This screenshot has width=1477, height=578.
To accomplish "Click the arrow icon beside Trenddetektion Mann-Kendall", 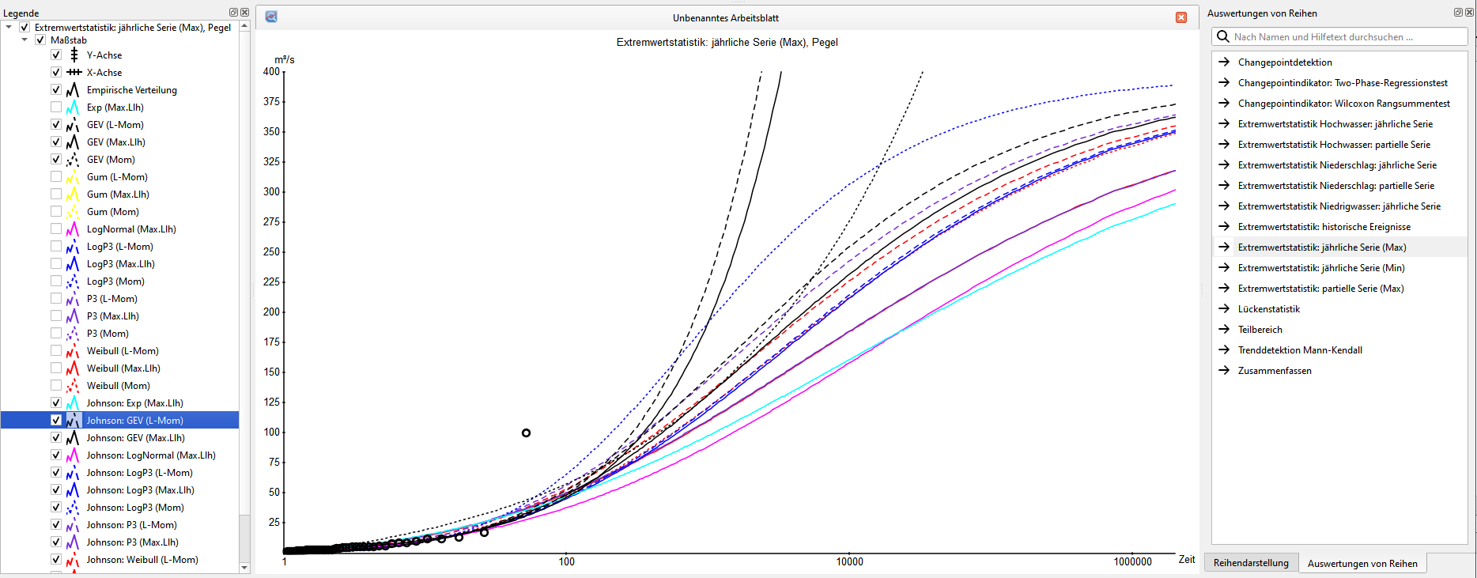I will pyautogui.click(x=1224, y=350).
